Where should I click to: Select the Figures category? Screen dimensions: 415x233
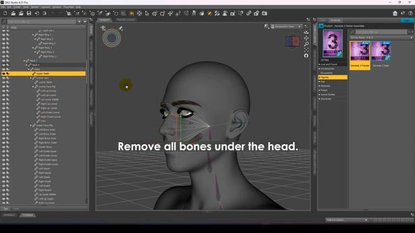click(333, 77)
